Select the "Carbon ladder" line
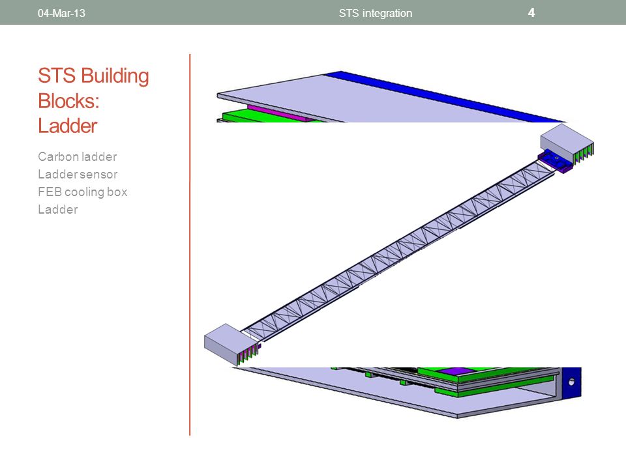Image resolution: width=626 pixels, height=469 pixels. [x=78, y=157]
